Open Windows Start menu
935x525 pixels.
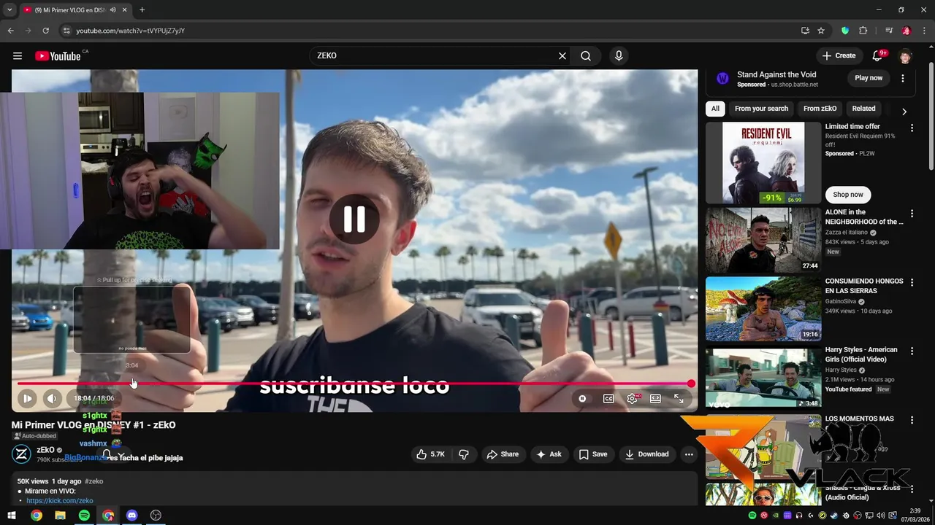[x=12, y=516]
